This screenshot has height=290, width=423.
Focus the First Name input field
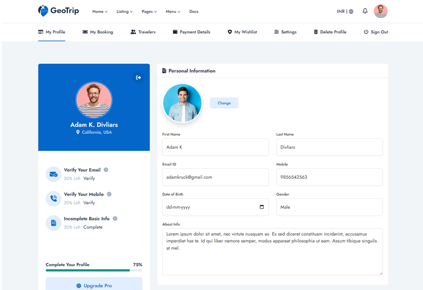coord(215,147)
